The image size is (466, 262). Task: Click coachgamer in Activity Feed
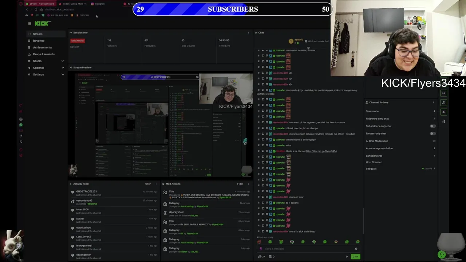point(83,255)
